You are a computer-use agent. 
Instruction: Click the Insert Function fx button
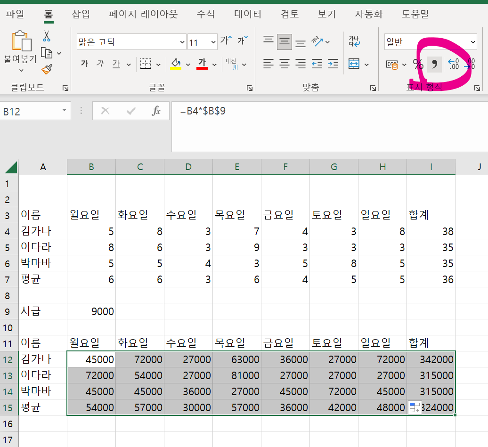[156, 111]
